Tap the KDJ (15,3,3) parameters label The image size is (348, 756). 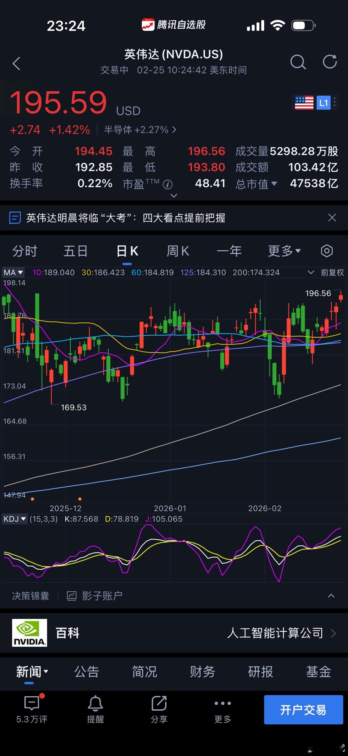44,519
